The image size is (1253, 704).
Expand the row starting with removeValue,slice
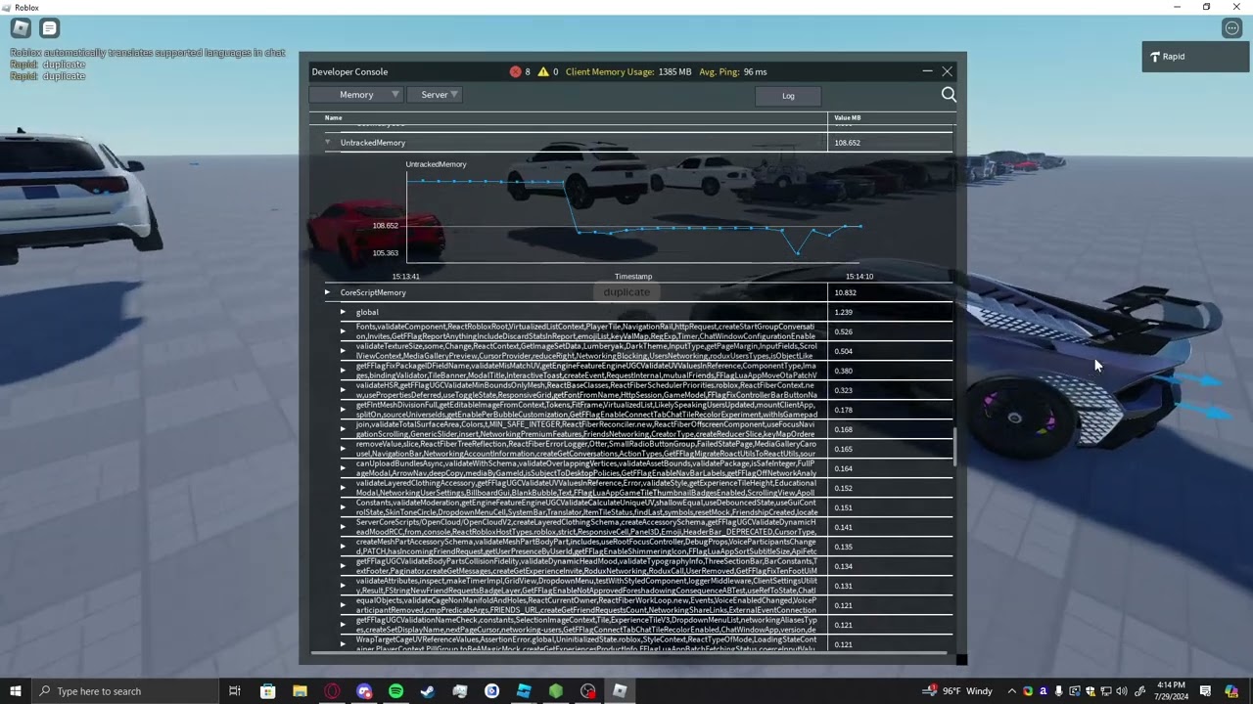(x=343, y=449)
